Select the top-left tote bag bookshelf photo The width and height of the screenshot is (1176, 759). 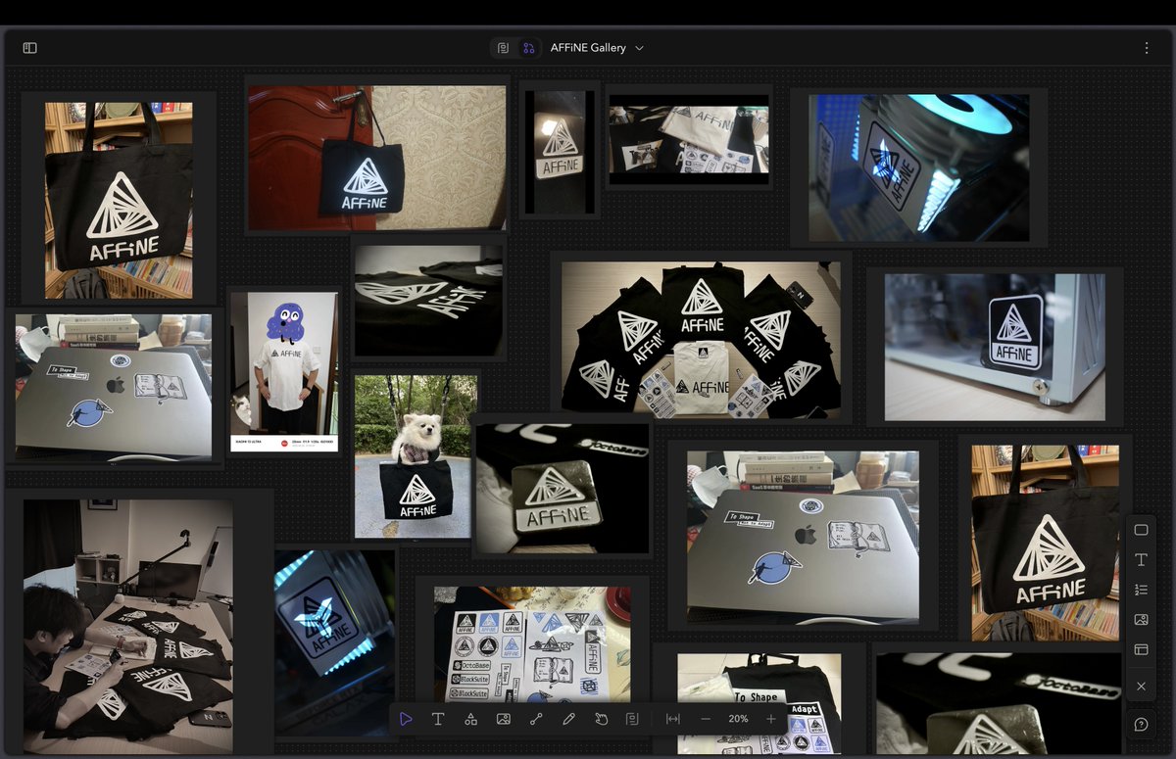point(119,200)
